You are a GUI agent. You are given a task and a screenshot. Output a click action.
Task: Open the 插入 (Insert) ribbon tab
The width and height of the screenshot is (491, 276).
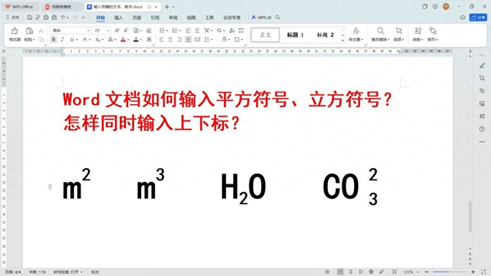coord(118,18)
